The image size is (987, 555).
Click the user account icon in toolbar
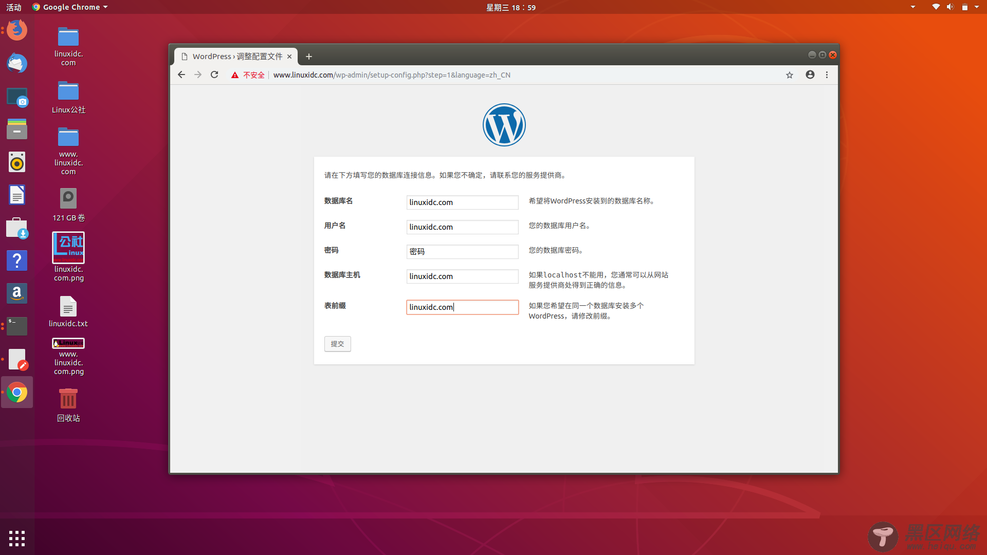pyautogui.click(x=810, y=75)
